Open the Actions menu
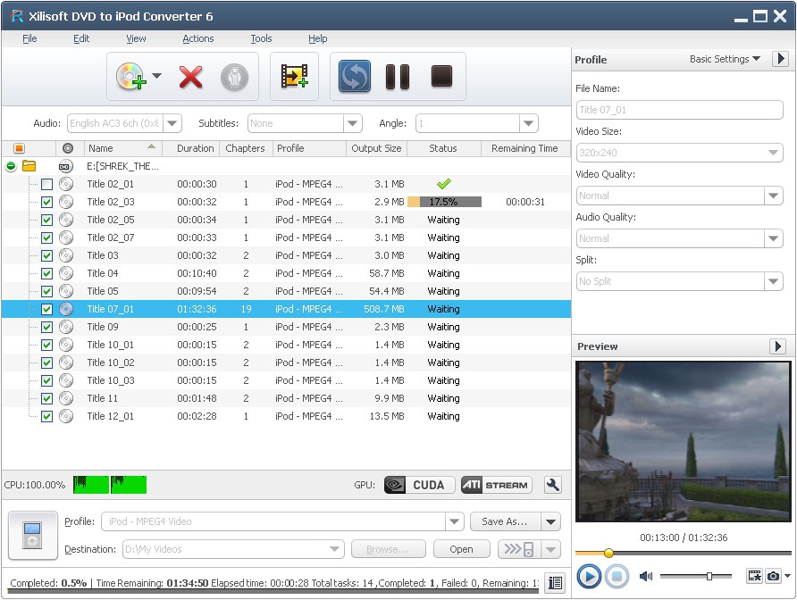This screenshot has width=797, height=600. click(x=197, y=38)
